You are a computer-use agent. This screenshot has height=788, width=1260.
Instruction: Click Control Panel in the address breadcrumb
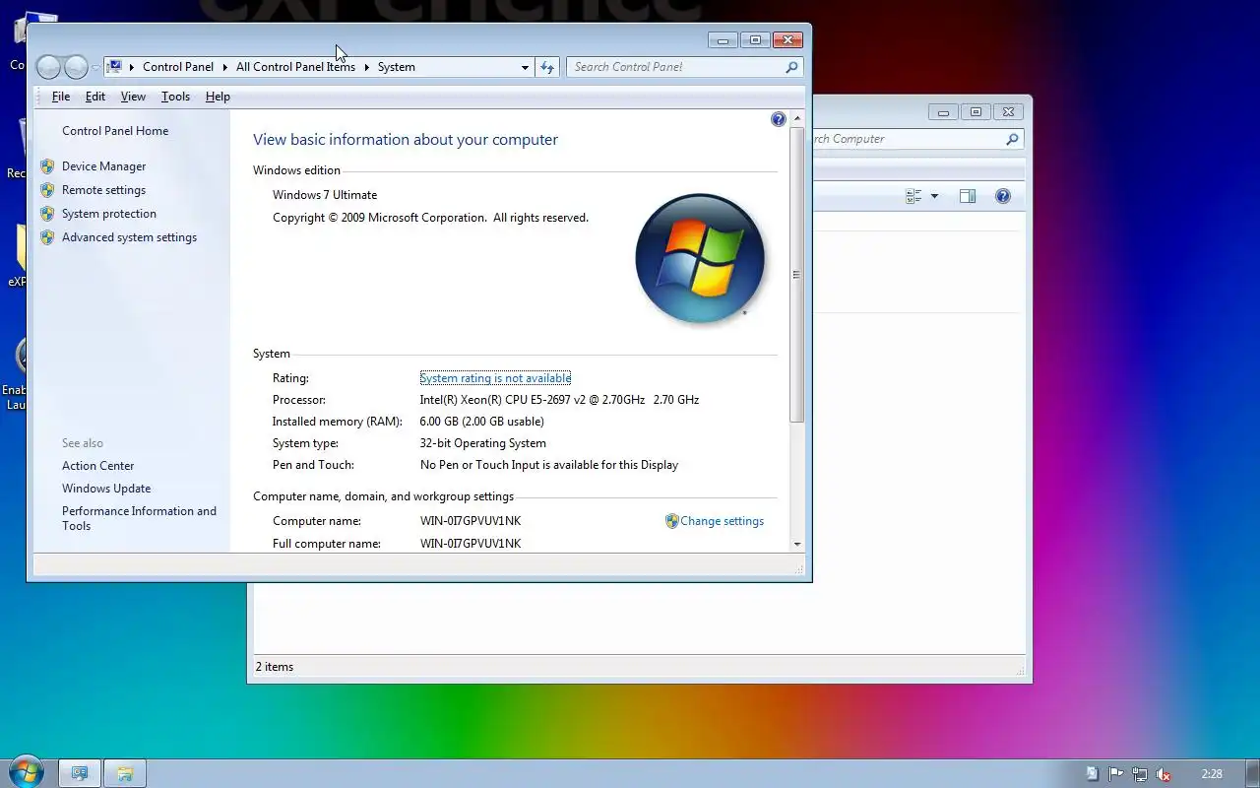coord(178,67)
